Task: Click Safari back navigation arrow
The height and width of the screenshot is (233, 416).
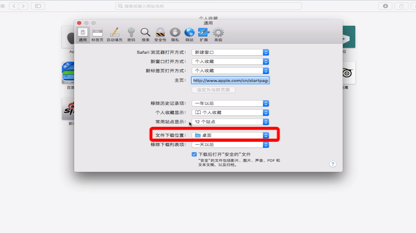Action: pos(14,6)
